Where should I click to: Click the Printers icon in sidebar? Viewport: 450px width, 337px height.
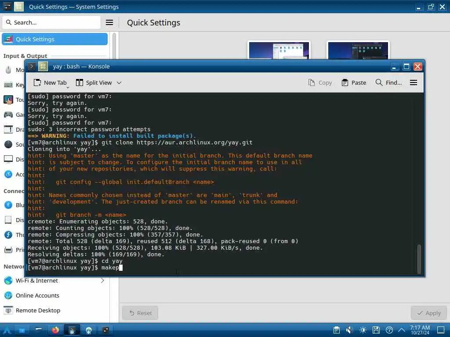coord(8,250)
